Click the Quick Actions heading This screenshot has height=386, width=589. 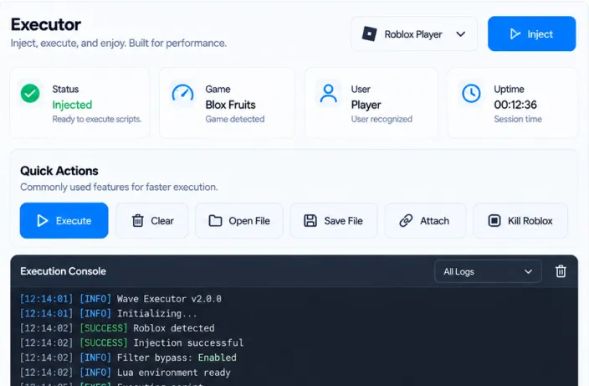coord(59,171)
